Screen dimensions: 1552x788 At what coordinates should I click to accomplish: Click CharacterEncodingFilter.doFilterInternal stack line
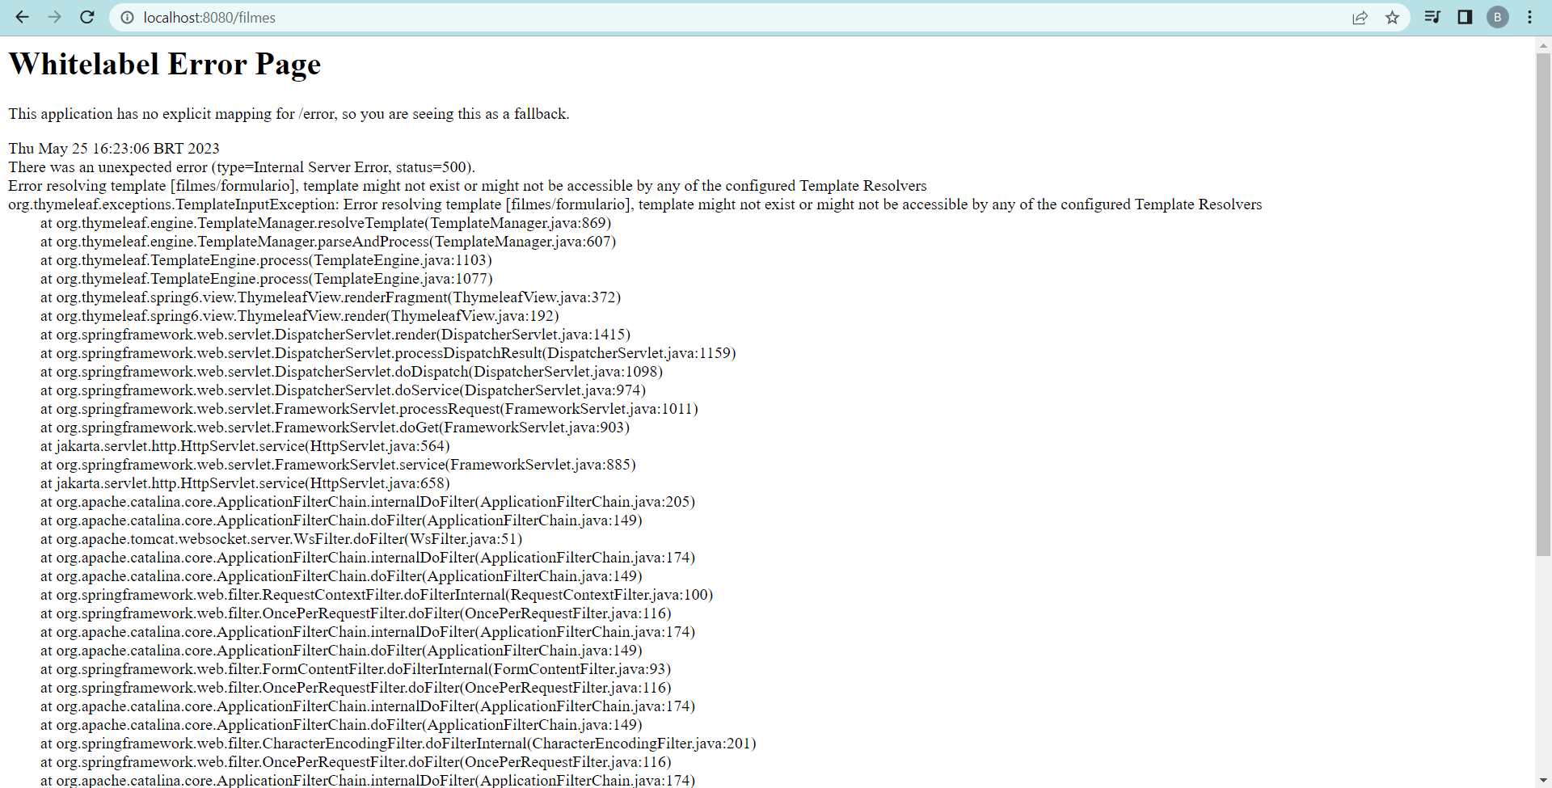(399, 744)
